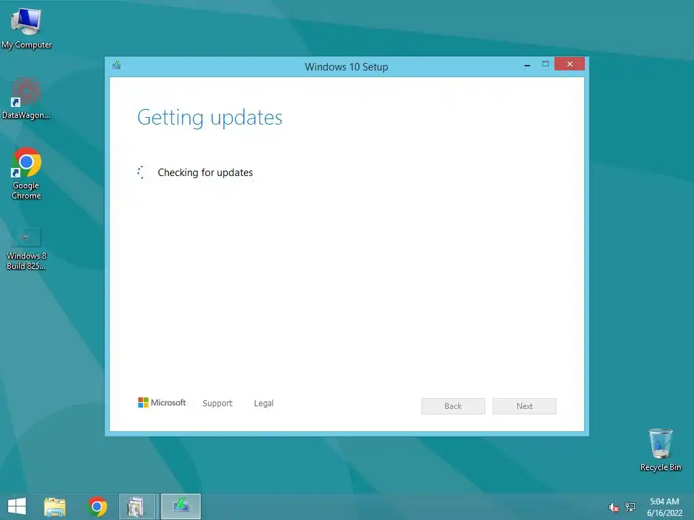Open the Support link
The width and height of the screenshot is (694, 520).
218,404
